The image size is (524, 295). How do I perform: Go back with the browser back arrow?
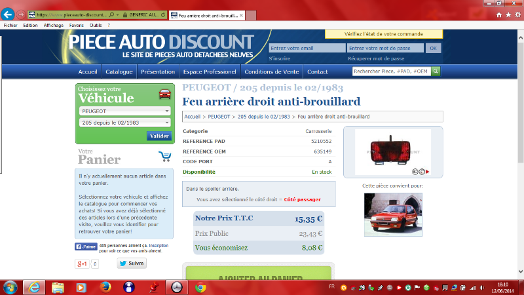pos(7,14)
